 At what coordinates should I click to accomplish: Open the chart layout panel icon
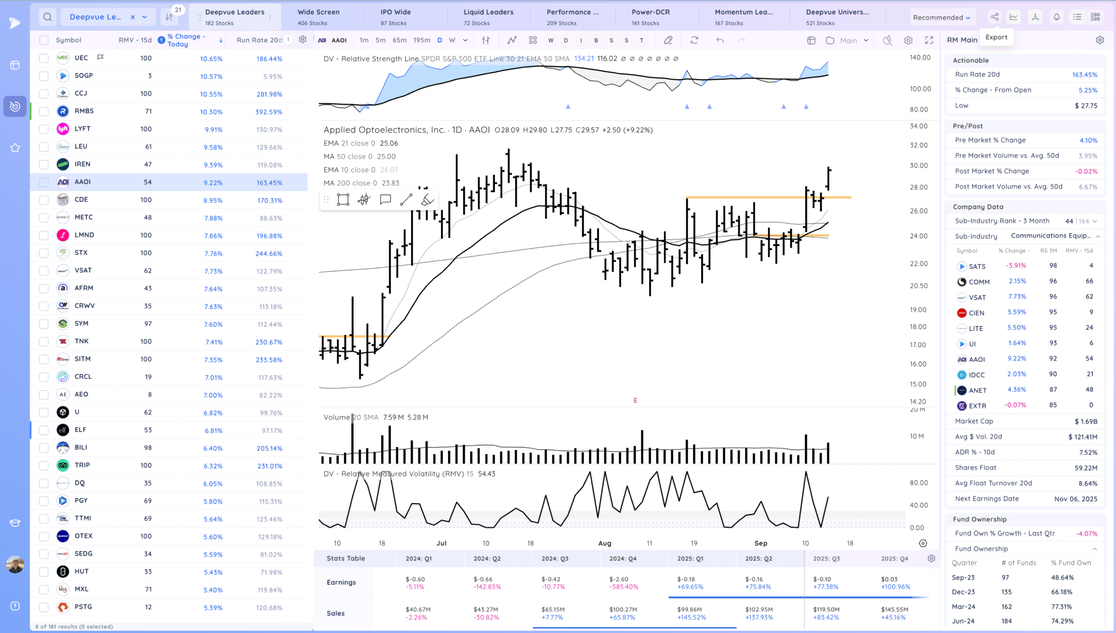click(811, 41)
